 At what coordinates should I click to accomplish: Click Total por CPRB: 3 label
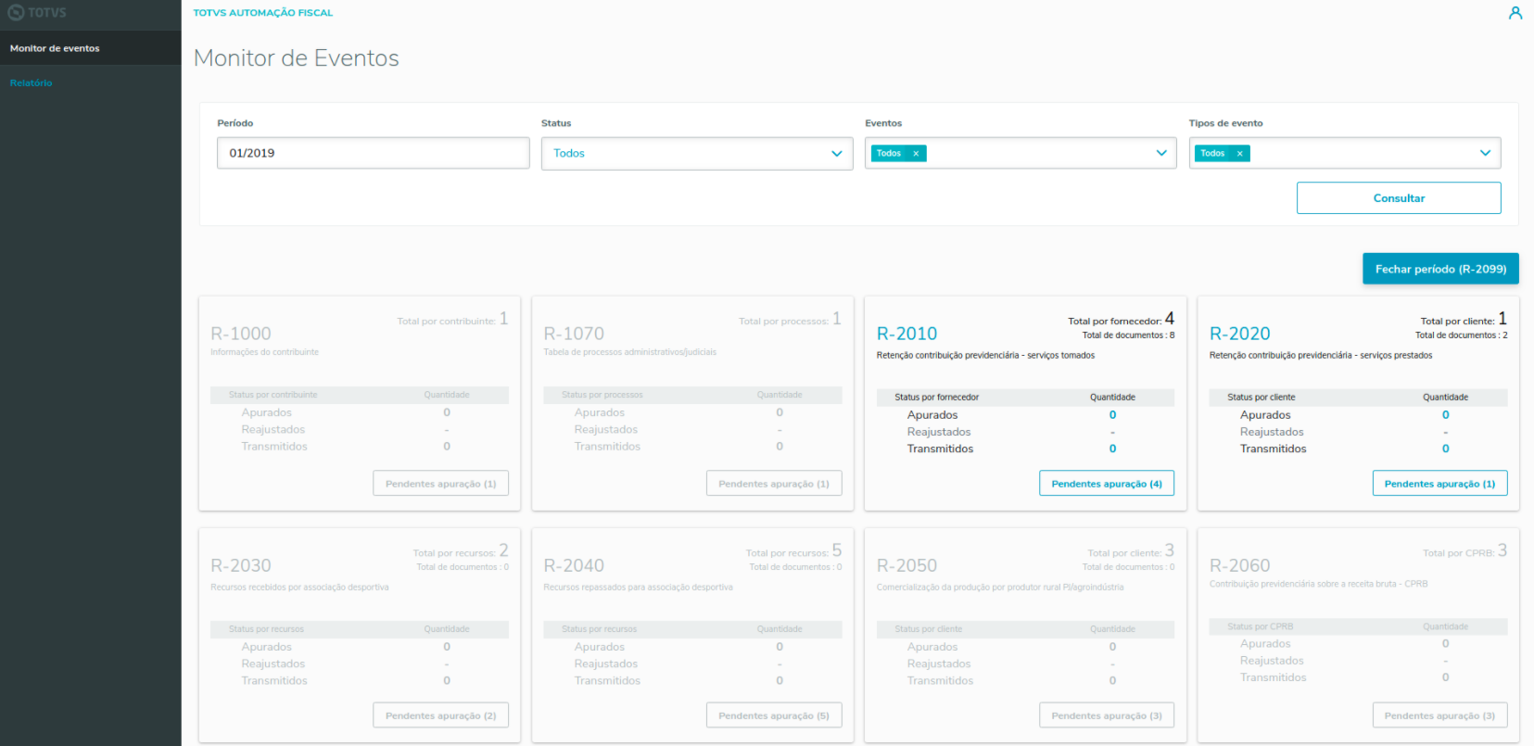pos(1464,551)
